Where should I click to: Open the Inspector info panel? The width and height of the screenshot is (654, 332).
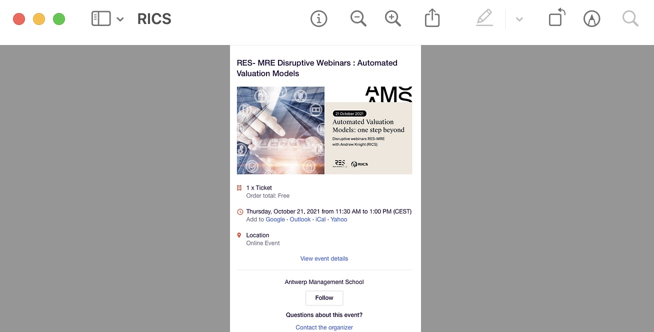318,19
